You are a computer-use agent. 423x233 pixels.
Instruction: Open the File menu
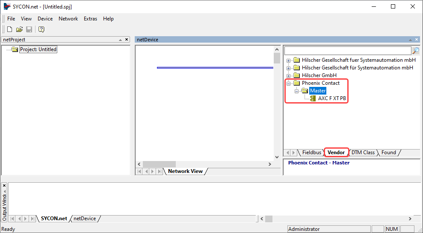(11, 19)
